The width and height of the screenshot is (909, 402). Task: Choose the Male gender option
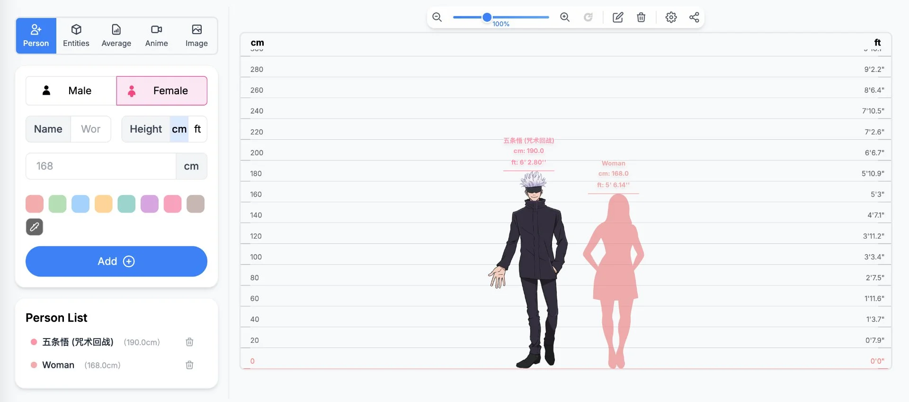pos(71,90)
